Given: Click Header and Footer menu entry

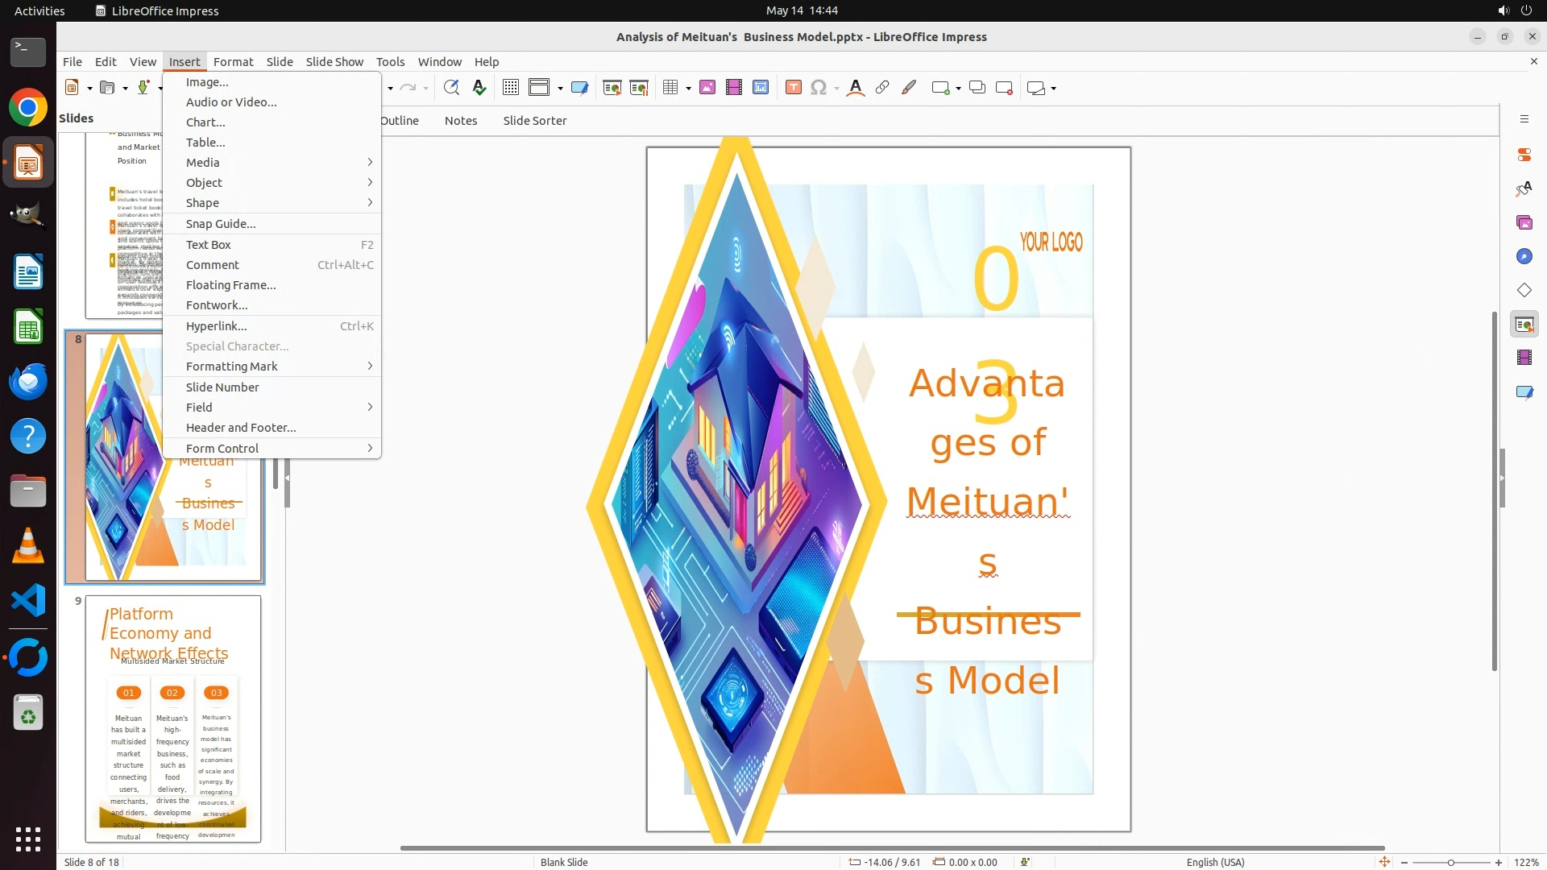Looking at the screenshot, I should click(240, 428).
